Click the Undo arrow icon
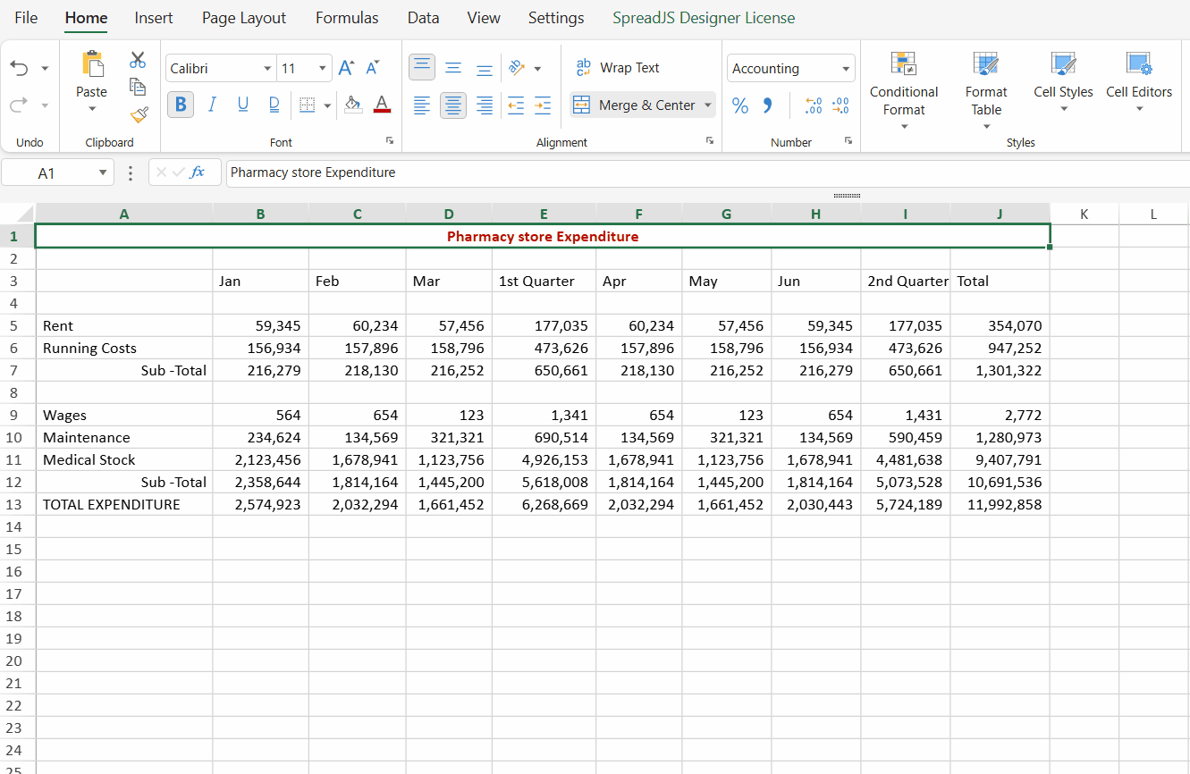Image resolution: width=1190 pixels, height=774 pixels. coord(19,68)
